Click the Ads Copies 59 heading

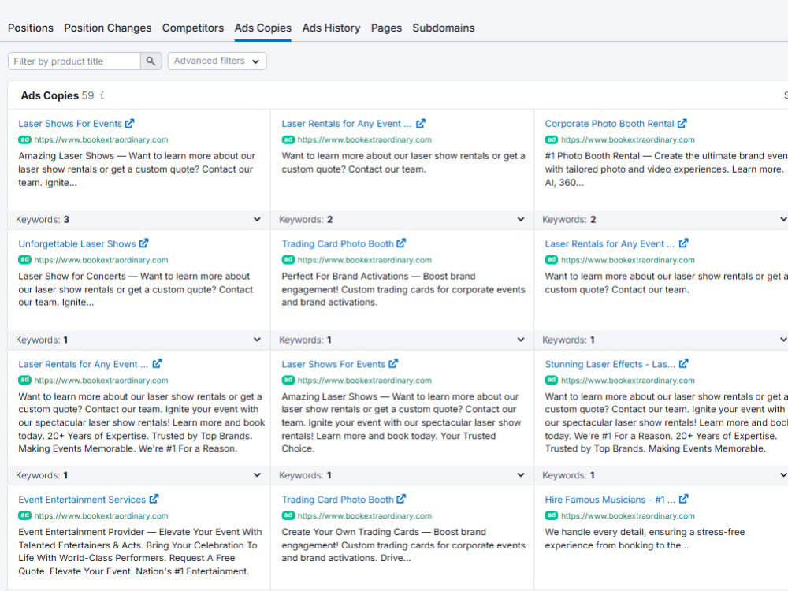point(58,95)
